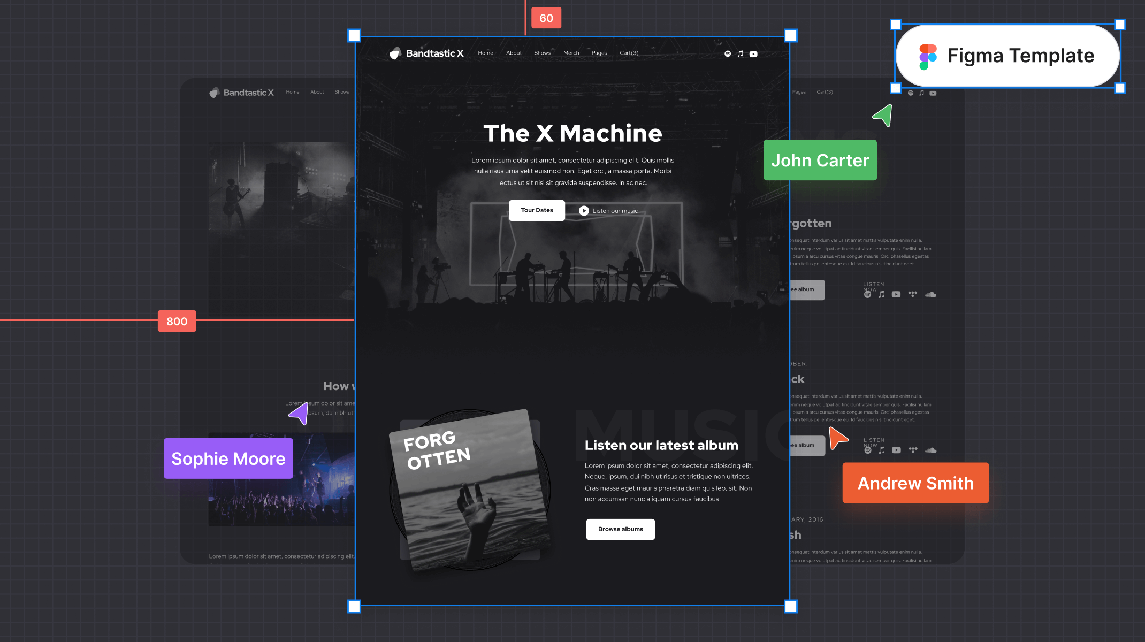The height and width of the screenshot is (642, 1145).
Task: Click the YouTube icon in top navigation
Action: (753, 53)
